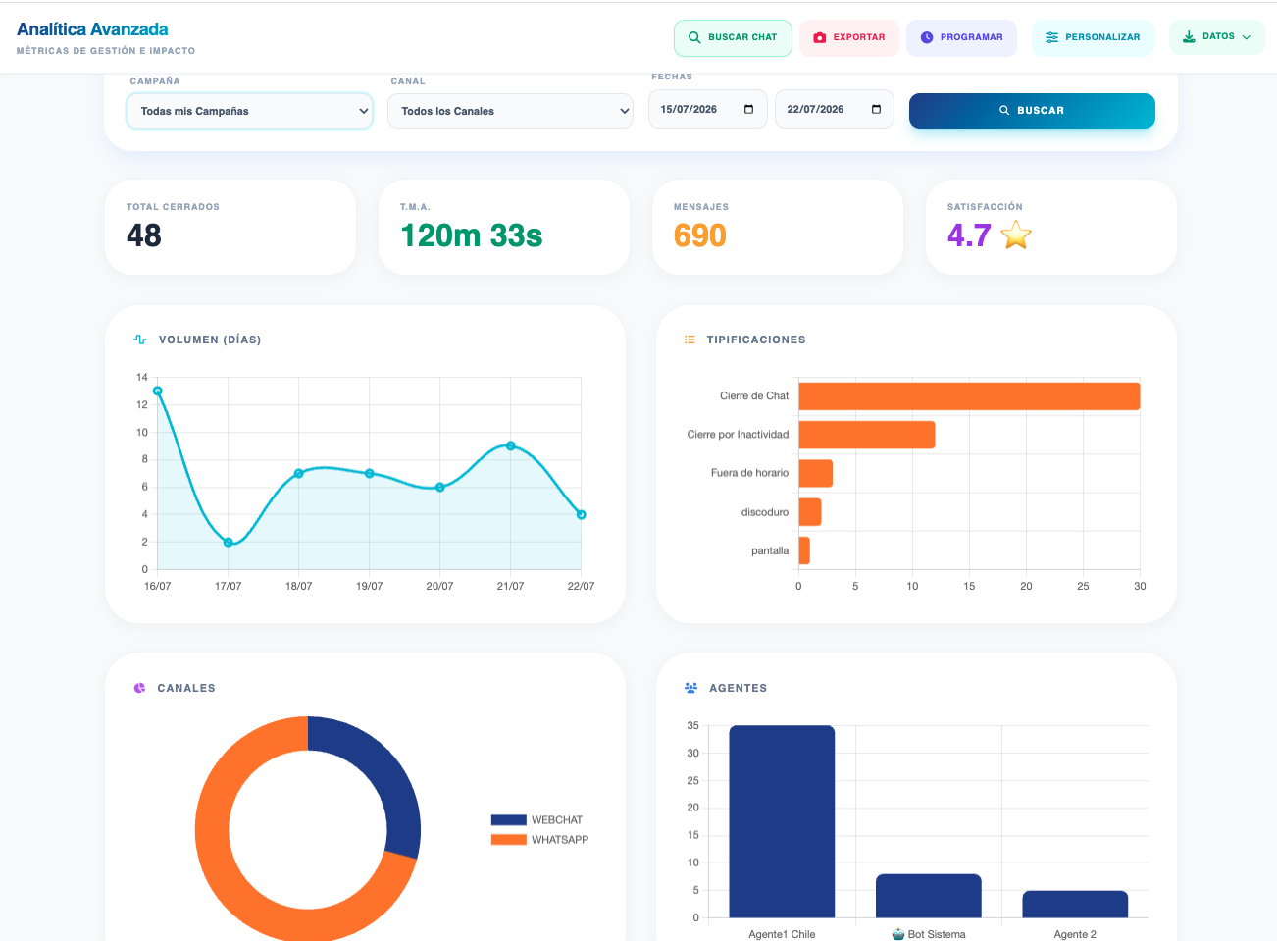1277x941 pixels.
Task: Click the "Fuera de horario" axis label
Action: (x=749, y=473)
